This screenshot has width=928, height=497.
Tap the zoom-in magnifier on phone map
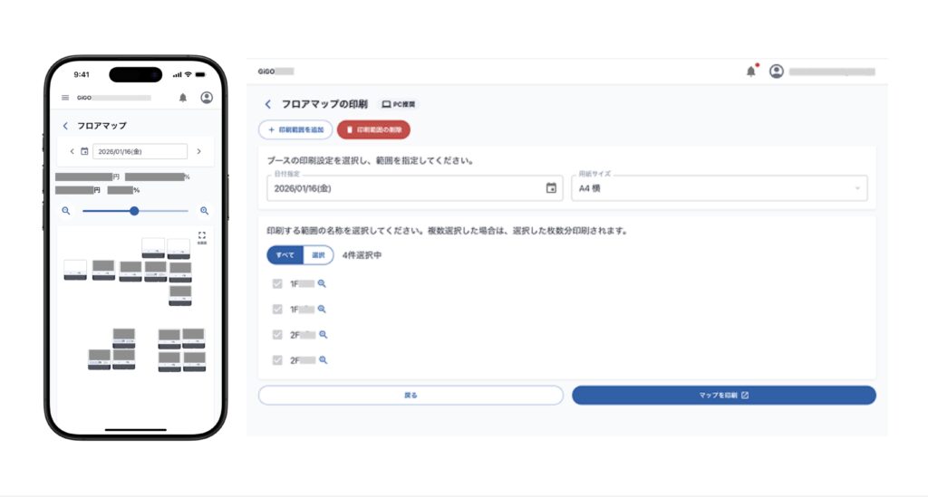(204, 211)
